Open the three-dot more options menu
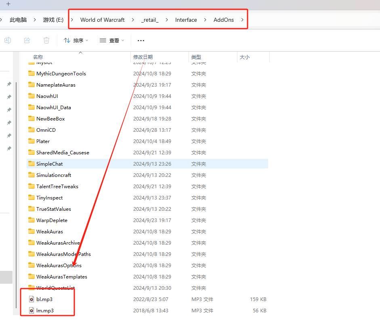The height and width of the screenshot is (320, 380). coord(141,41)
